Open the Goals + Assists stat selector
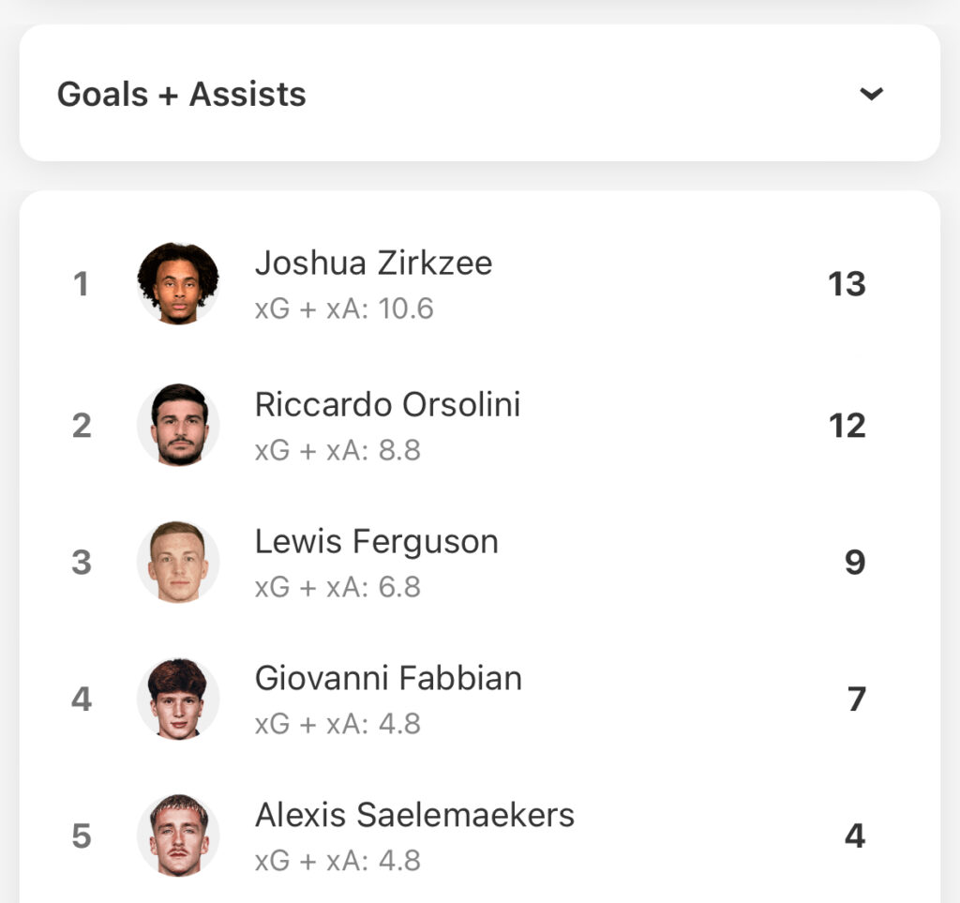Screen dimensions: 960x903 (x=480, y=93)
